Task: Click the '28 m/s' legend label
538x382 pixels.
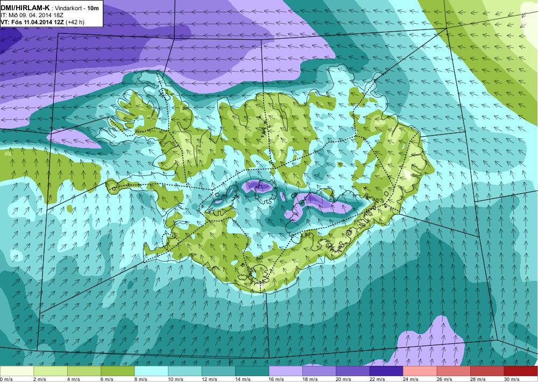Action: pyautogui.click(x=478, y=379)
